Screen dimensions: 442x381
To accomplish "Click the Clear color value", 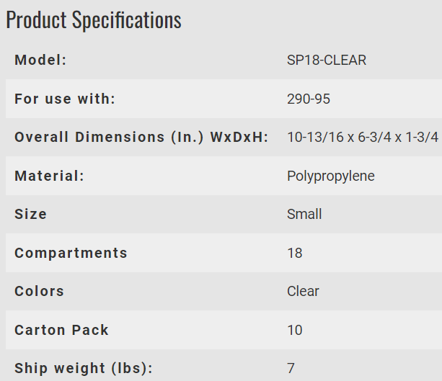I will click(303, 292).
